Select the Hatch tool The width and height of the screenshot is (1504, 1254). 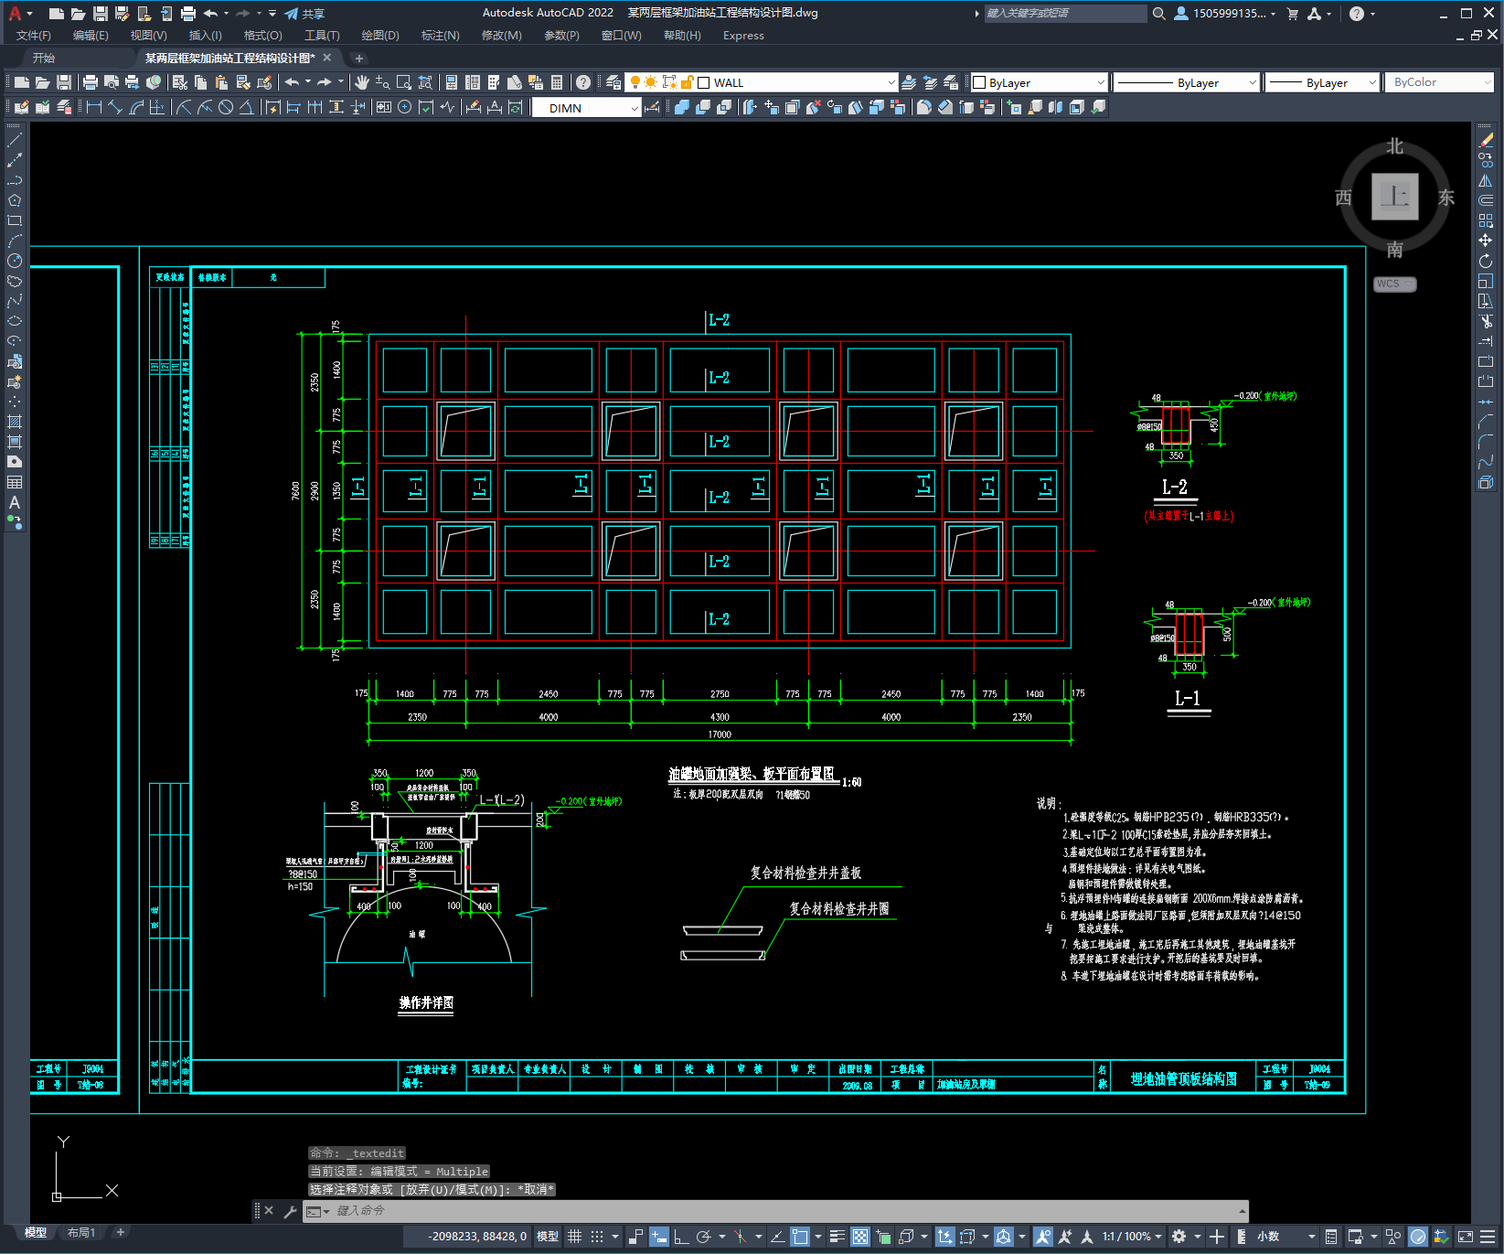[x=15, y=422]
